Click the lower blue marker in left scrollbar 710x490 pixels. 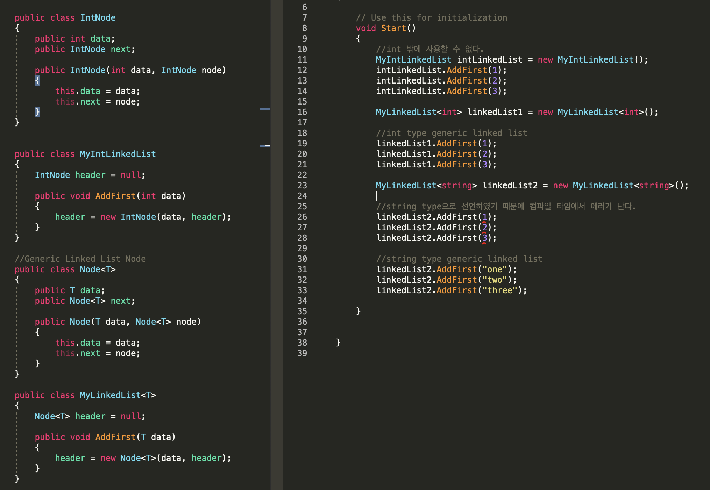pos(265,146)
